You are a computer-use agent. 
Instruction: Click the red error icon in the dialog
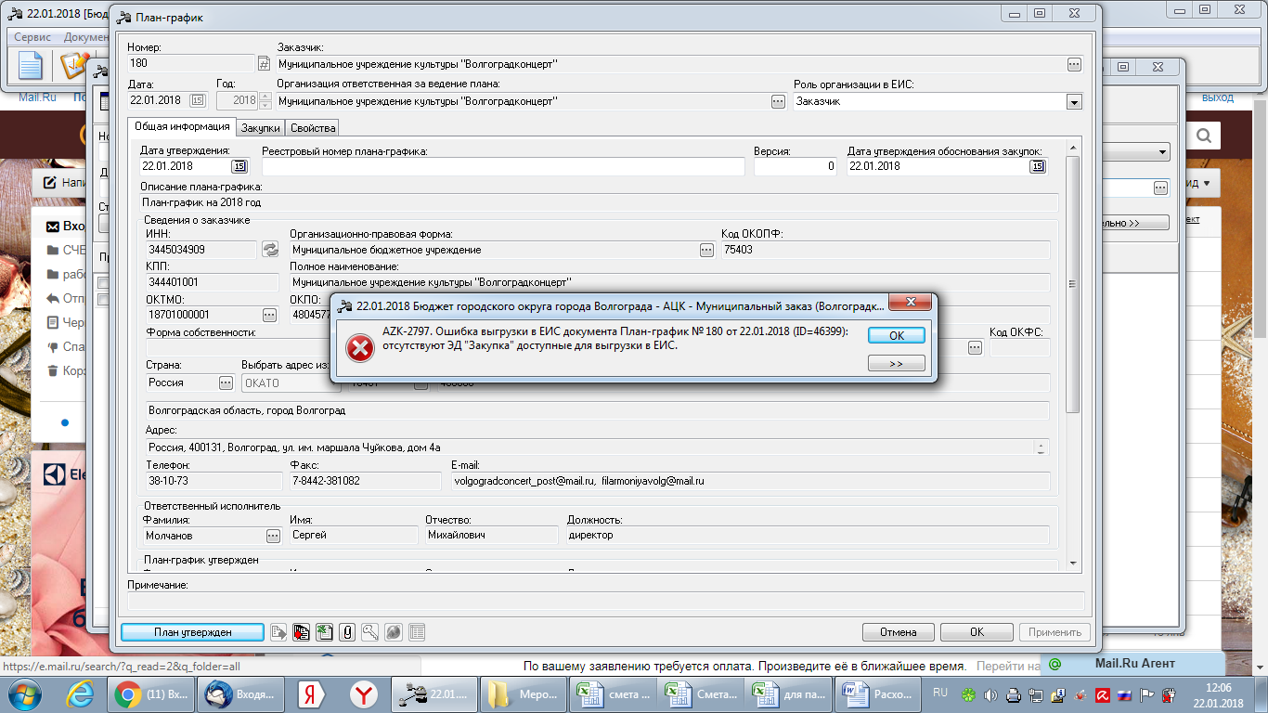[358, 347]
